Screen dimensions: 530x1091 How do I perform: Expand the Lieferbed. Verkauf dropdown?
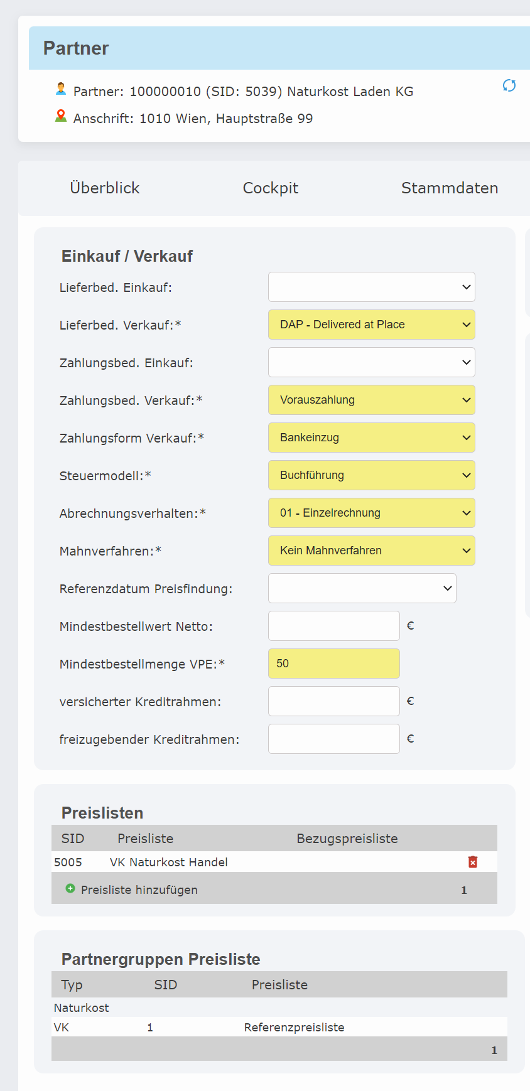(371, 325)
